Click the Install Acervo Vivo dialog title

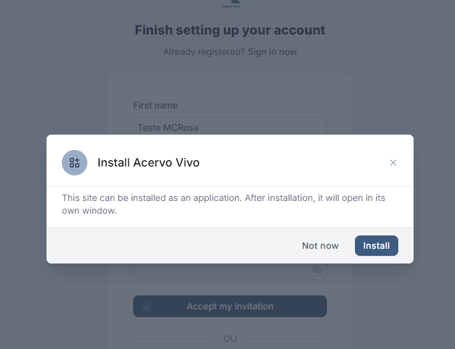[x=148, y=163]
